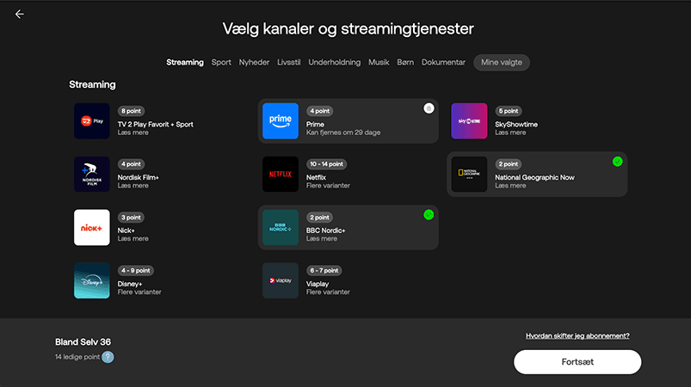691x387 pixels.
Task: Open the Dokumentar tab
Action: (x=444, y=63)
